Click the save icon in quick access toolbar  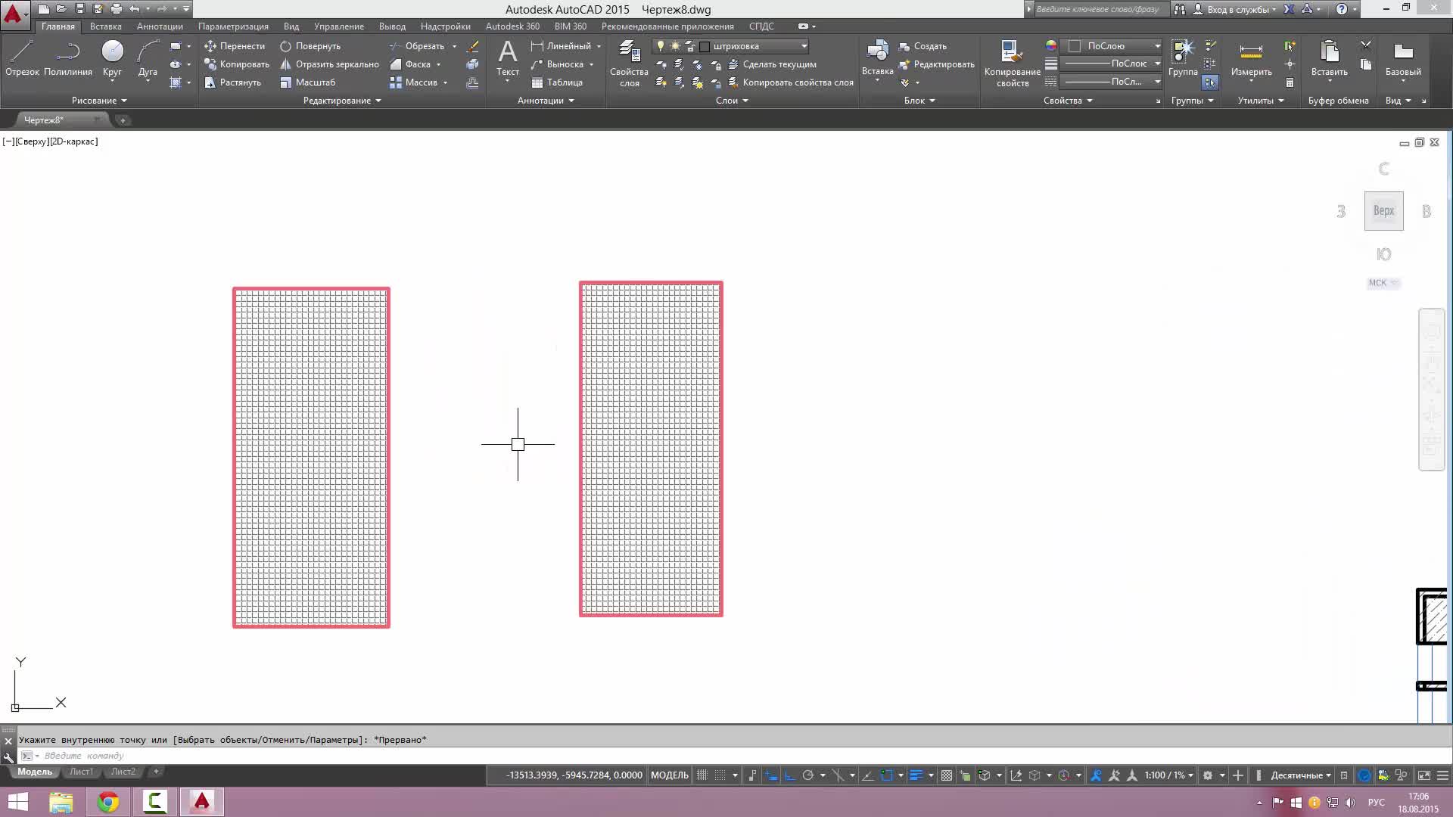[x=79, y=9]
